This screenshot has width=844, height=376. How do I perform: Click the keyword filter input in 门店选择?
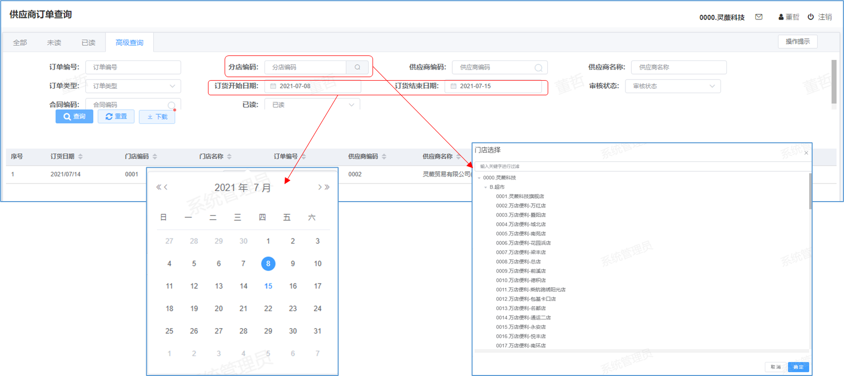[641, 166]
